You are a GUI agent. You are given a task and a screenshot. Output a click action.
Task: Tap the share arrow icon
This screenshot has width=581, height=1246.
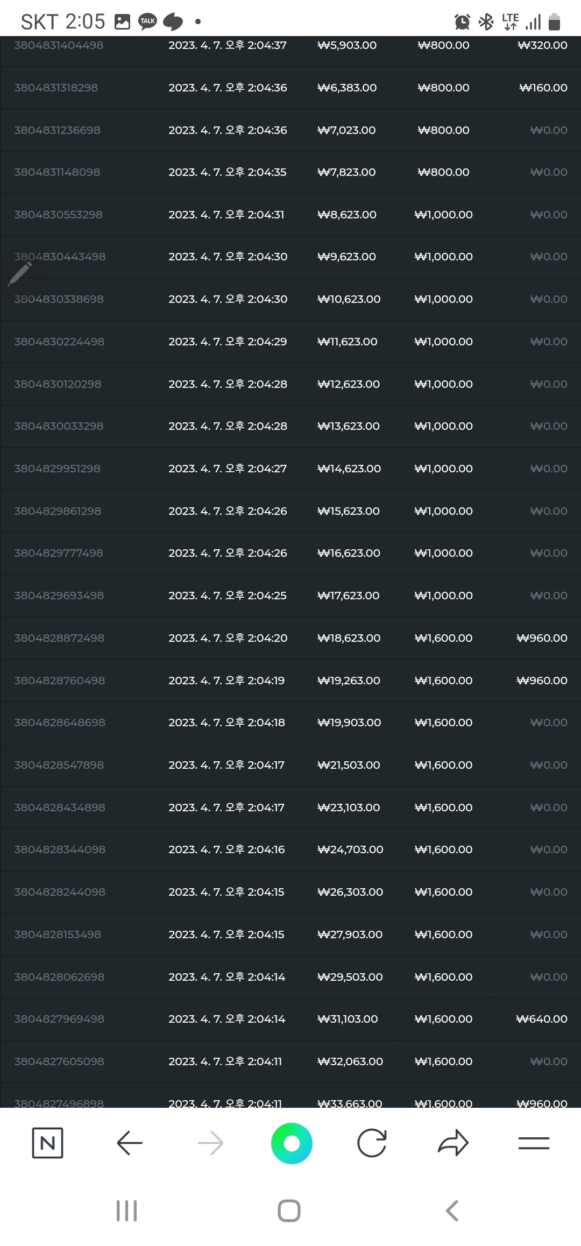pos(453,1143)
